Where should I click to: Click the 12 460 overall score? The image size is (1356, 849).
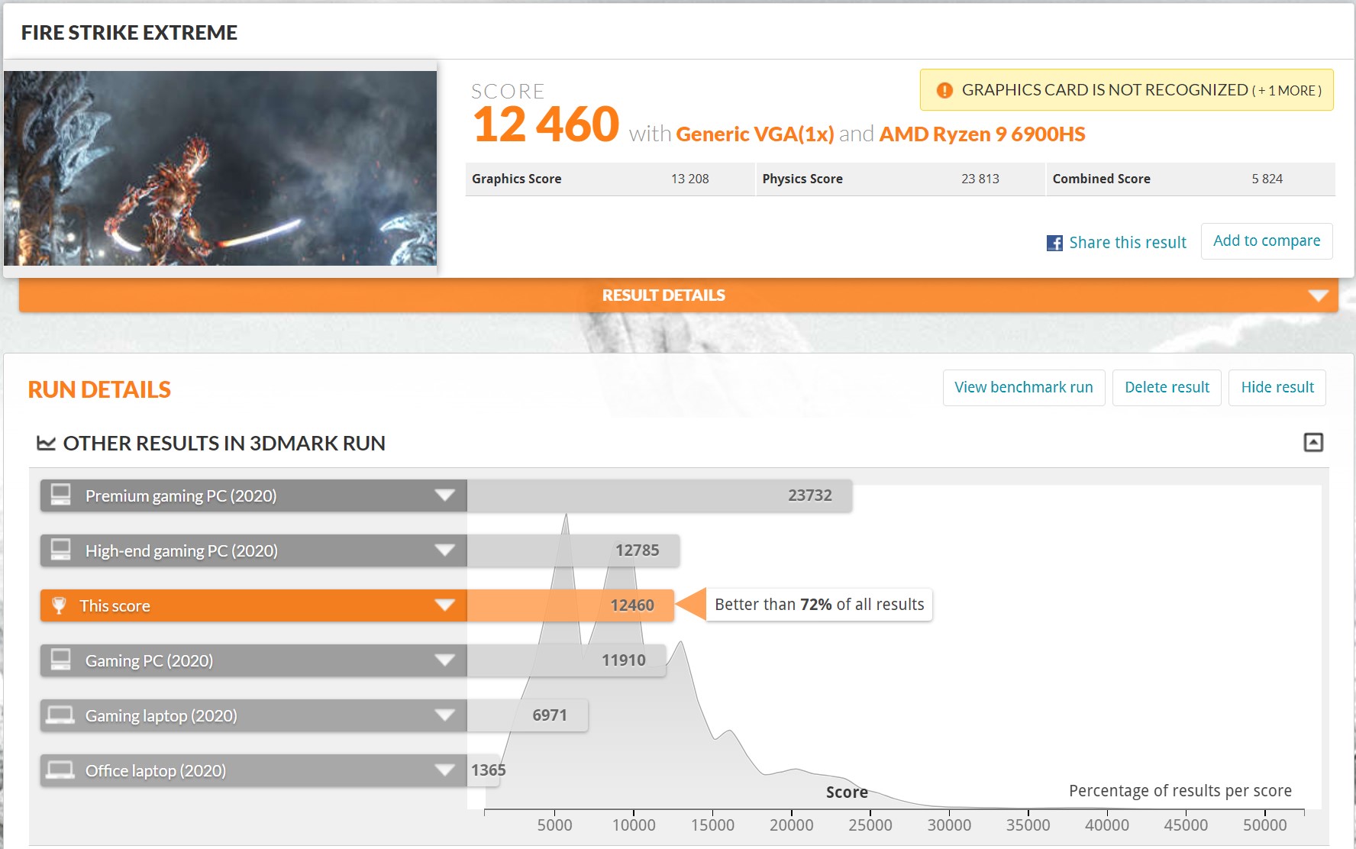click(x=545, y=124)
